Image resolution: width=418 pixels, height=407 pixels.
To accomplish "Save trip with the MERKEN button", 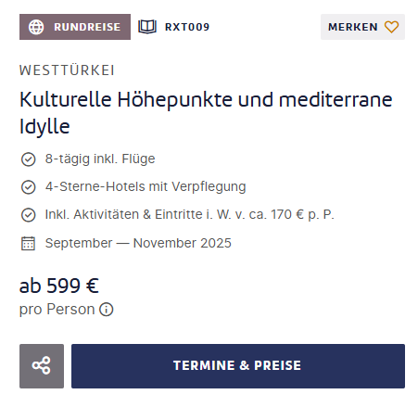I will tap(362, 27).
